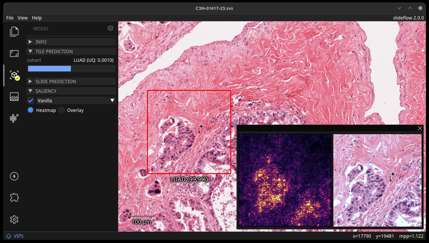Expand the SLIDE PREDICTION section

pyautogui.click(x=71, y=81)
